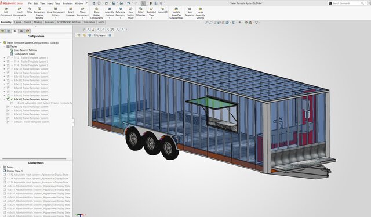Screen dimensions: 371x217
Task: Click Bill of Materials
Action: tap(140, 12)
